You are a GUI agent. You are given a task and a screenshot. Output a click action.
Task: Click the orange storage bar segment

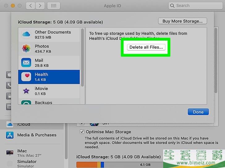point(87,165)
